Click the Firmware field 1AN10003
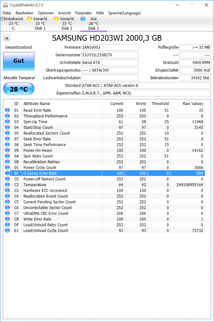214x322 pixels. click(x=110, y=47)
